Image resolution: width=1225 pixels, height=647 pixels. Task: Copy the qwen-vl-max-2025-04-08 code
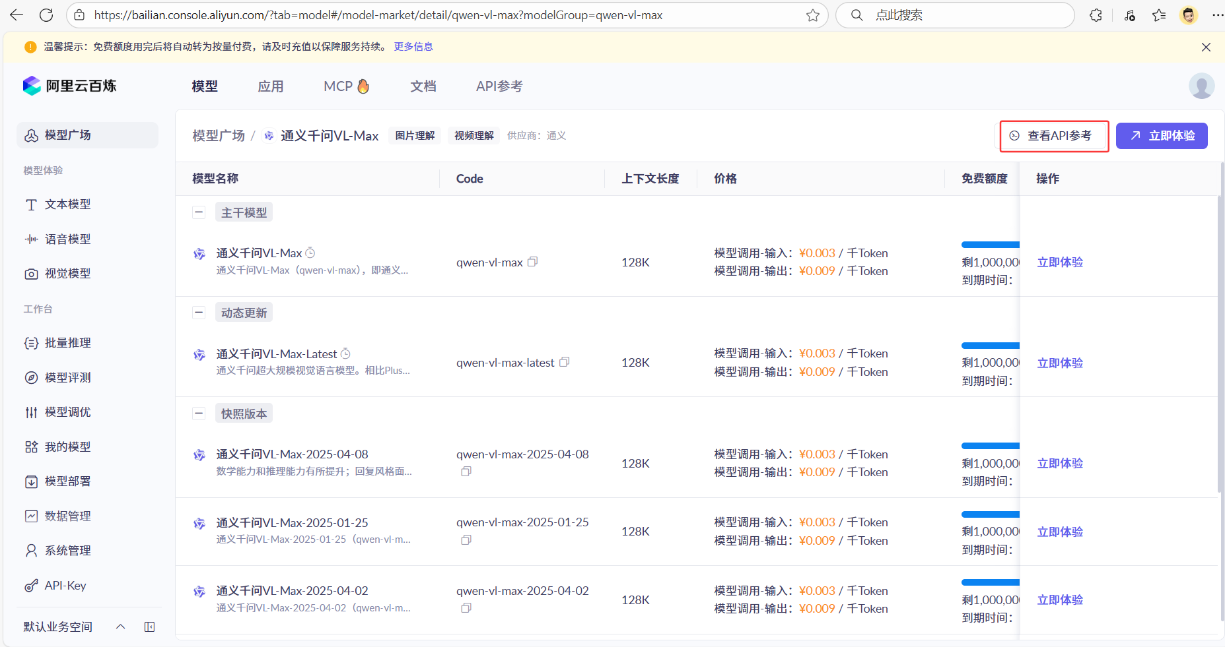[466, 472]
